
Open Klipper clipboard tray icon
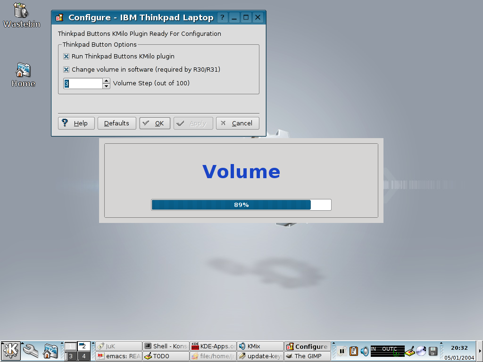[x=354, y=351]
